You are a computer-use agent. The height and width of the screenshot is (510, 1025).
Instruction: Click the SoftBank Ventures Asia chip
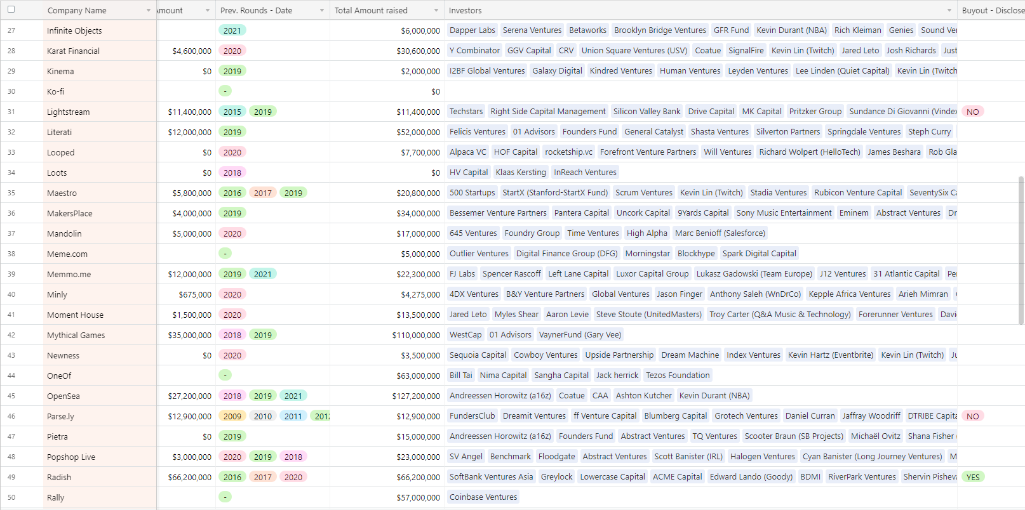492,476
